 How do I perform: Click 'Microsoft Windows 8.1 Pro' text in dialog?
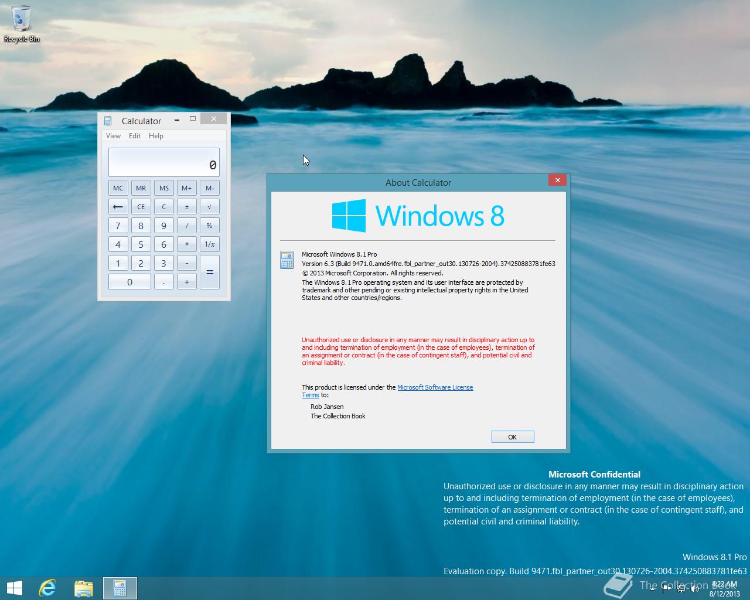pyautogui.click(x=339, y=254)
